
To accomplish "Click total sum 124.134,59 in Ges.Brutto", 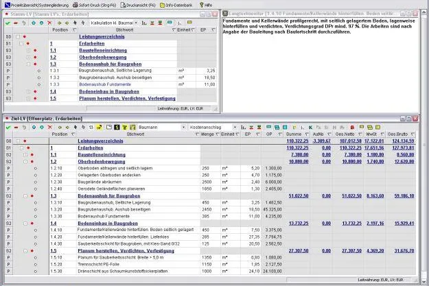I will 404,141.
